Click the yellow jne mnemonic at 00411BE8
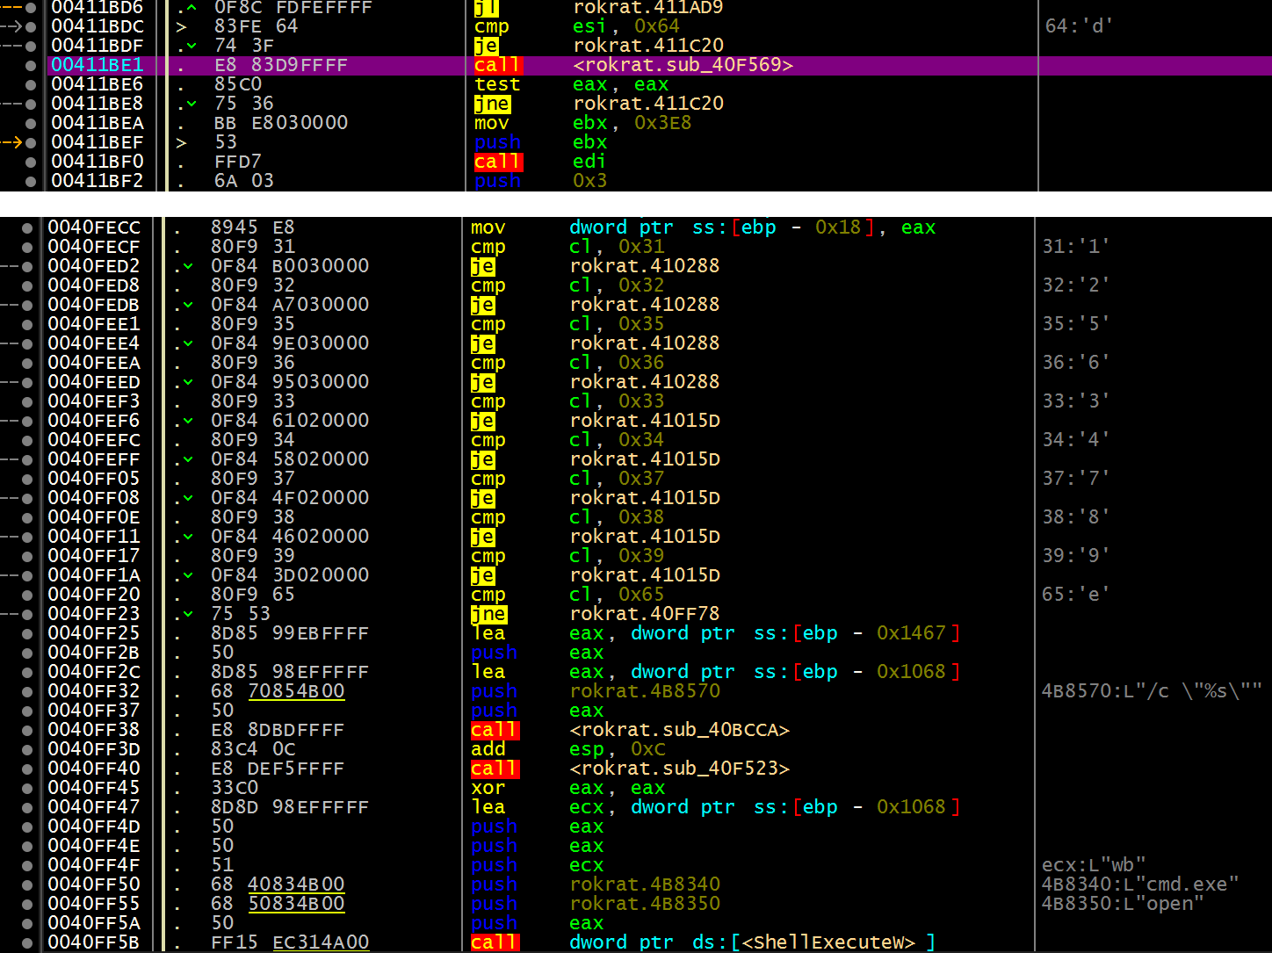The height and width of the screenshot is (953, 1272). point(492,104)
